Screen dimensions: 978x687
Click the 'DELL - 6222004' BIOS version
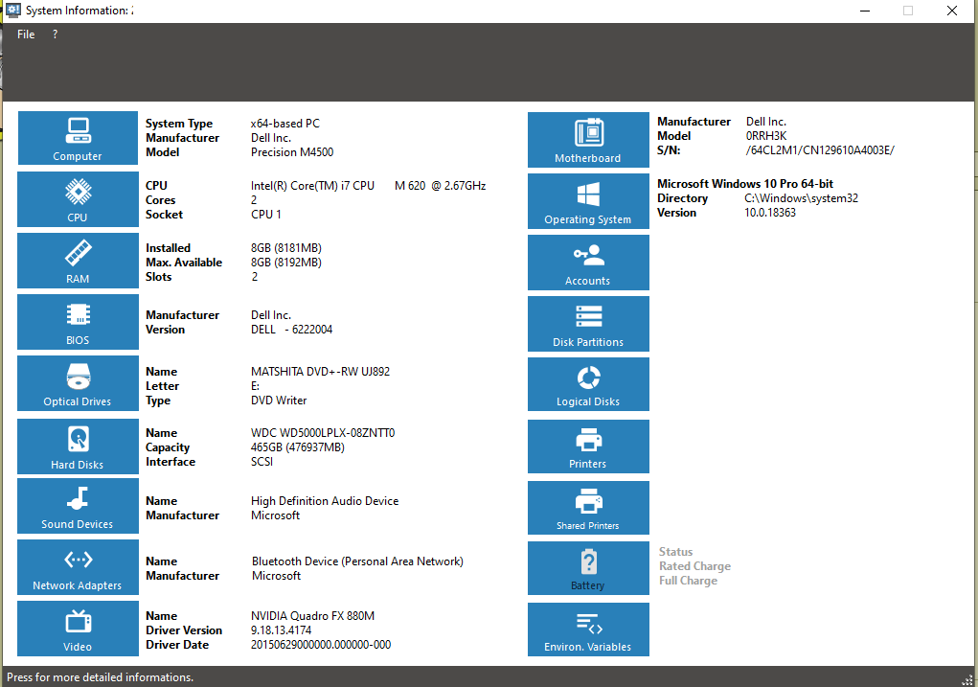click(x=291, y=330)
